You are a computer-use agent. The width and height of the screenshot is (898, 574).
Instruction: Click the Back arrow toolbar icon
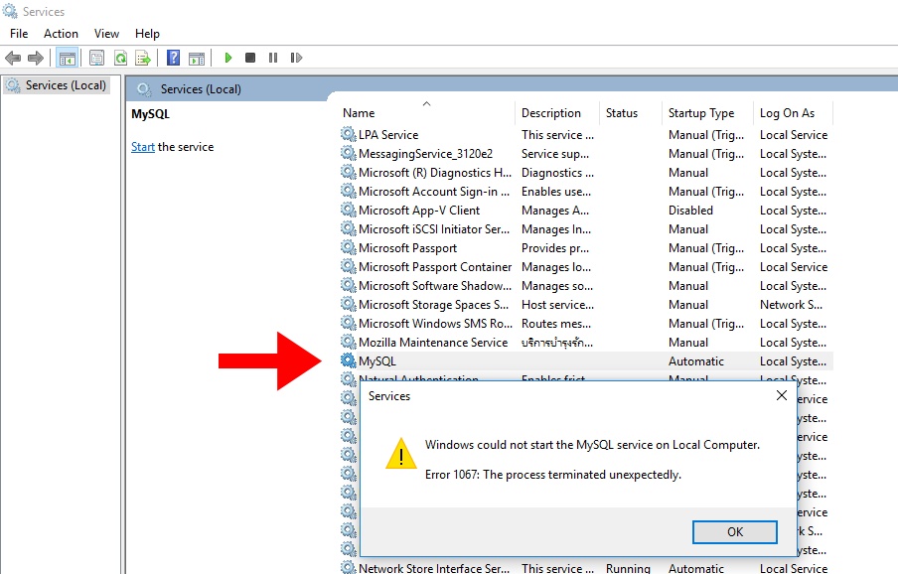point(13,58)
